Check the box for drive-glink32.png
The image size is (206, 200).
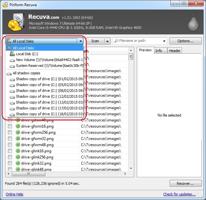10,163
